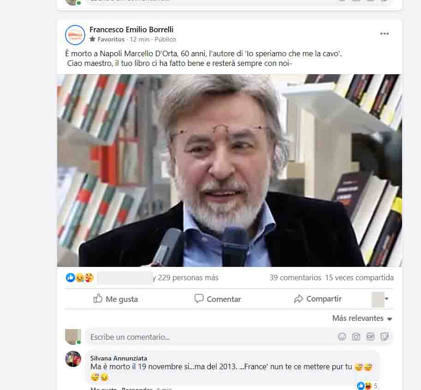The image size is (421, 390).
Task: Select Silvana's comment text about 19 novembre
Action: tap(231, 372)
